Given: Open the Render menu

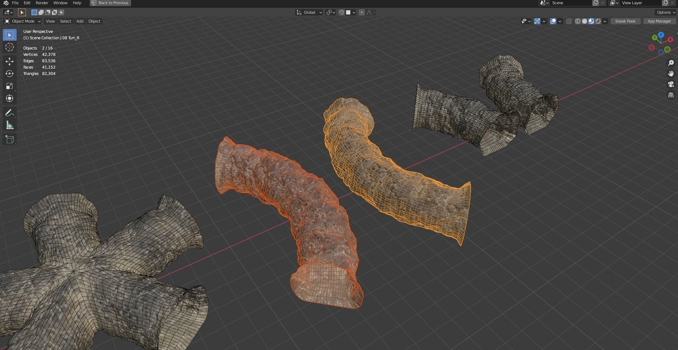Looking at the screenshot, I should (42, 3).
